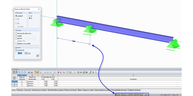Image resolution: width=193 pixels, height=96 pixels.
Task: Enable the Símbolo checkbox
Action: point(16,38)
